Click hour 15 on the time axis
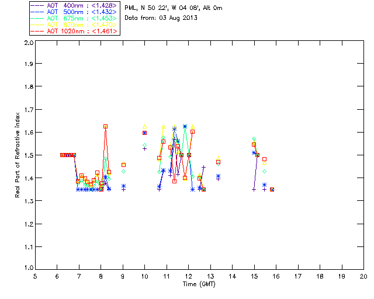Screen dimensions: 374x299 [254, 276]
